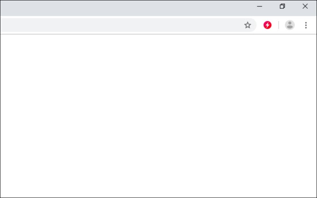317x198 pixels.
Task: Bookmark this page with the star icon
Action: [248, 25]
